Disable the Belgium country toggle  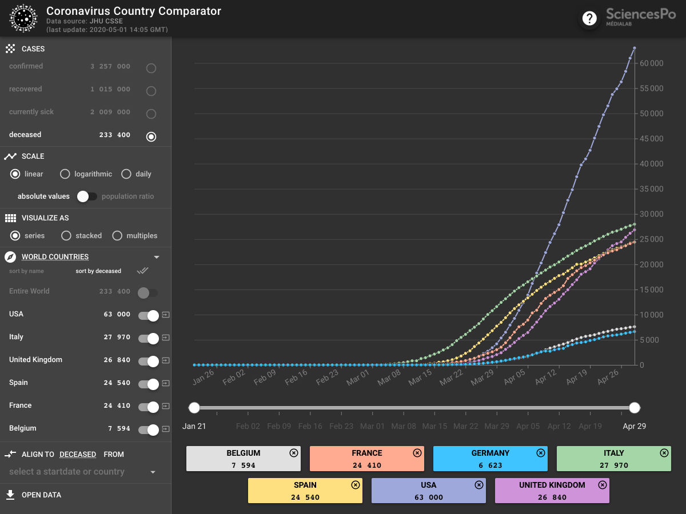[x=149, y=430]
